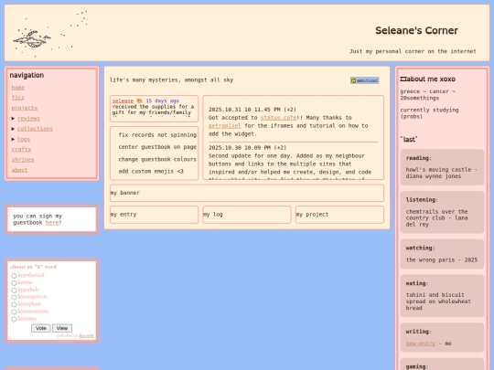This screenshot has width=494, height=370.
Task: Open the fics page
Action: 18,98
